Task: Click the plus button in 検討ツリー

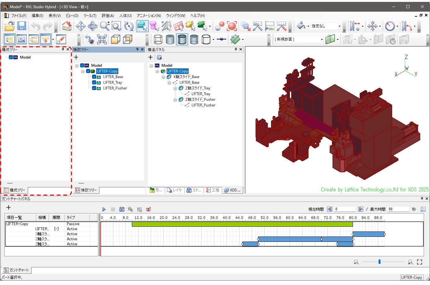Action: pyautogui.click(x=76, y=57)
